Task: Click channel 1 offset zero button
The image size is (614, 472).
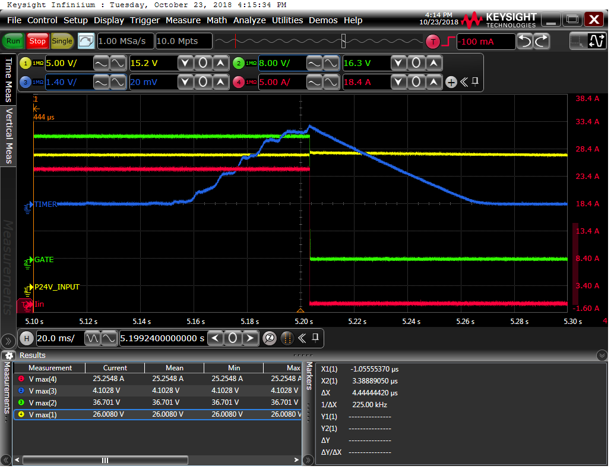Action: (x=203, y=63)
